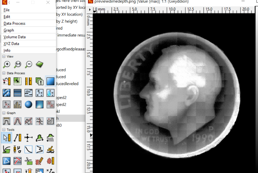Choose the Crop scissors tool
Image resolution: width=258 pixels, height=173 pixels.
tap(28, 161)
